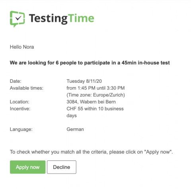Click the criteria instruction sentence
This screenshot has width=191, height=189.
[92, 152]
